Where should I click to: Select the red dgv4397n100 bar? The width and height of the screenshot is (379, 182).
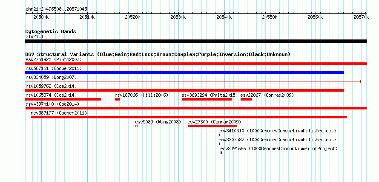coord(196,108)
